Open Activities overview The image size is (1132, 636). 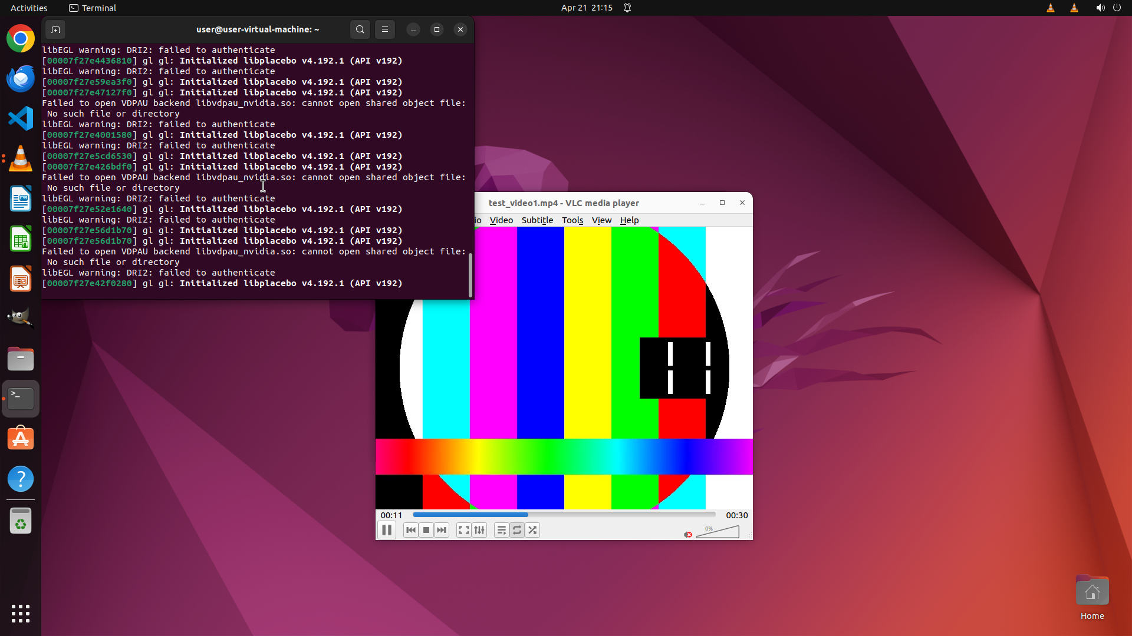(x=29, y=8)
